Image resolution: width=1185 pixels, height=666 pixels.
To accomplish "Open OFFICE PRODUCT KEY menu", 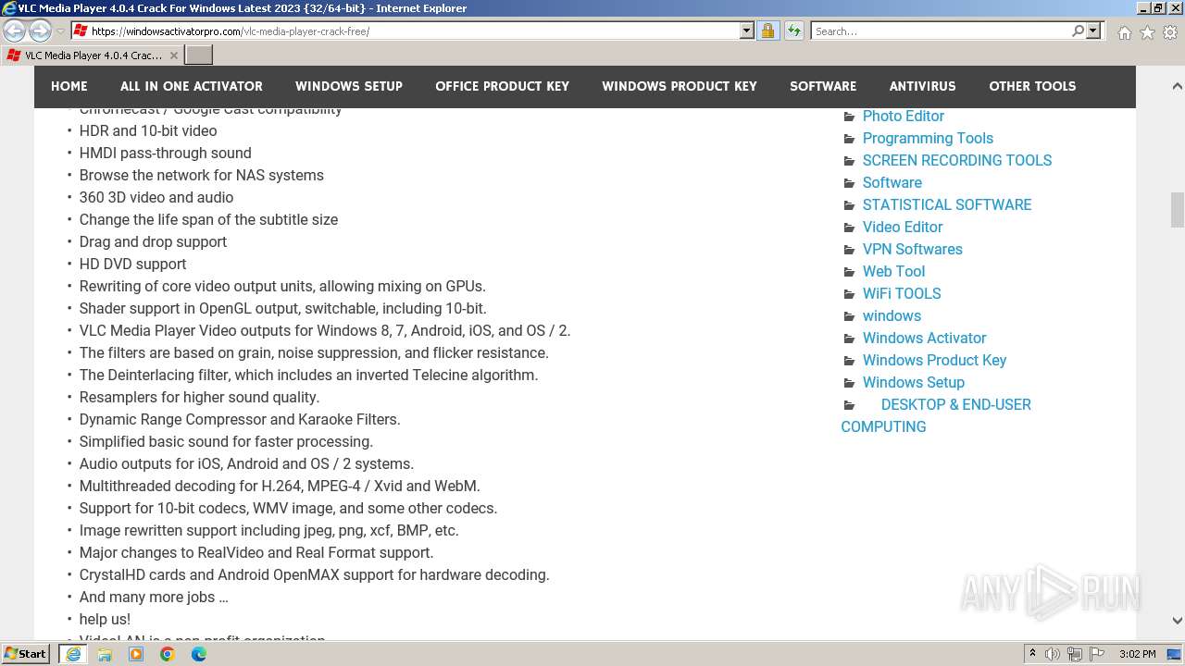I will [x=503, y=86].
